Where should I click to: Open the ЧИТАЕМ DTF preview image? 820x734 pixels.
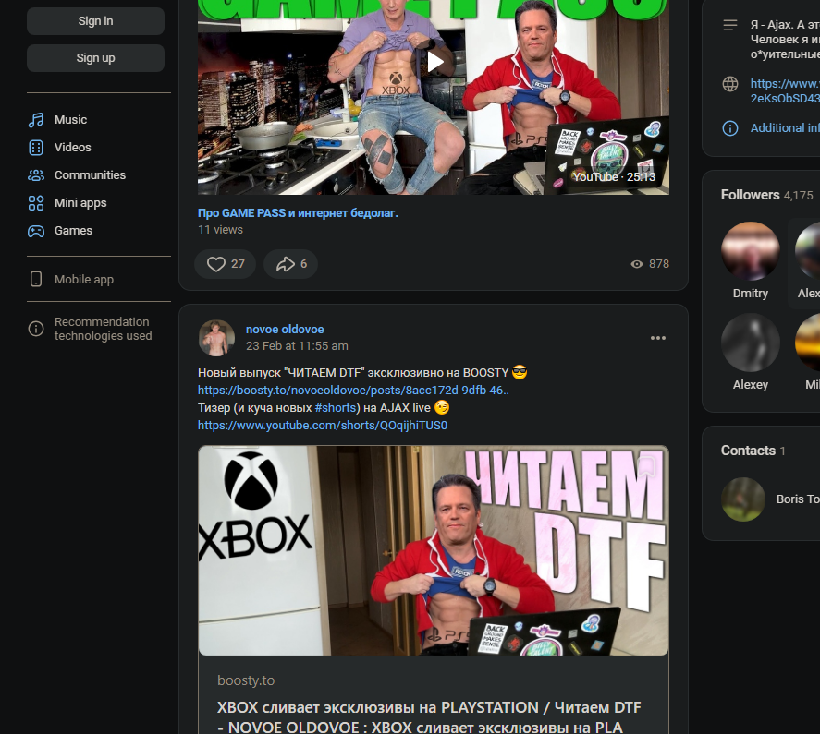(x=433, y=550)
